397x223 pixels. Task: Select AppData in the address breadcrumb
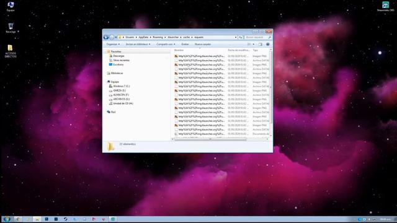(143, 37)
